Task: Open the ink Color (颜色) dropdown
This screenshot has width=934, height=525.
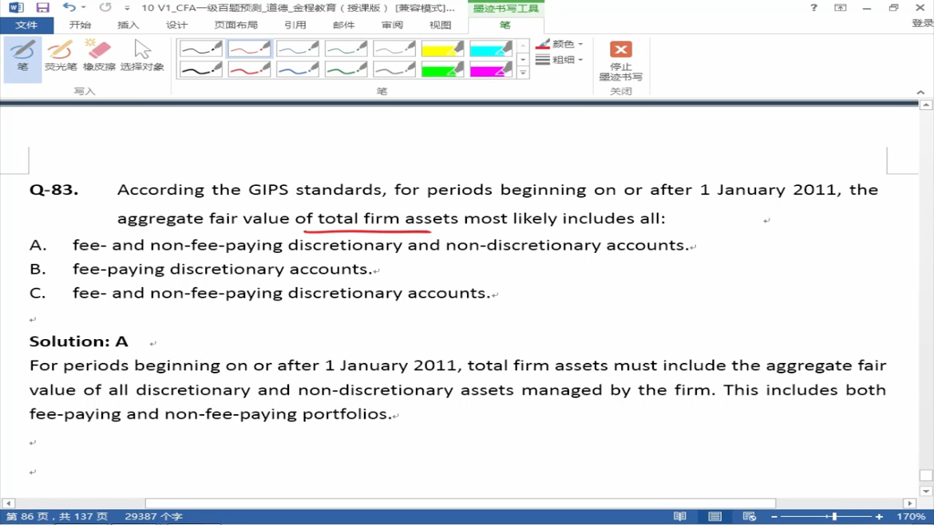Action: (x=560, y=44)
